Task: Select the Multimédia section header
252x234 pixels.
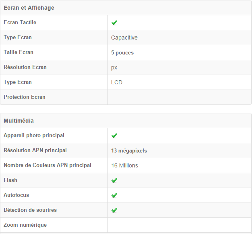Action: coord(19,121)
